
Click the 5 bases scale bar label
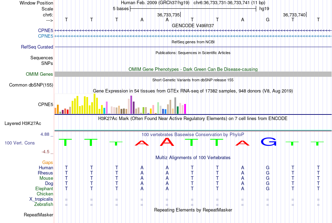[121, 9]
